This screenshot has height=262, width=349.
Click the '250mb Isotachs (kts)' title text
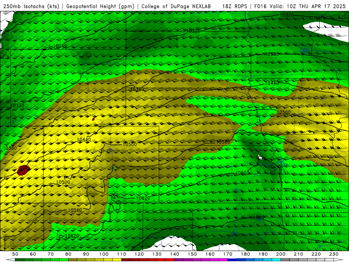coord(31,7)
